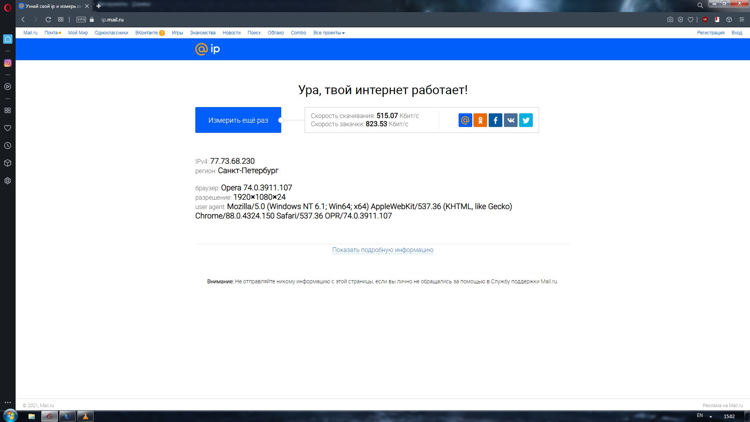Image resolution: width=750 pixels, height=422 pixels.
Task: Open Игры in the top navigation
Action: click(177, 33)
